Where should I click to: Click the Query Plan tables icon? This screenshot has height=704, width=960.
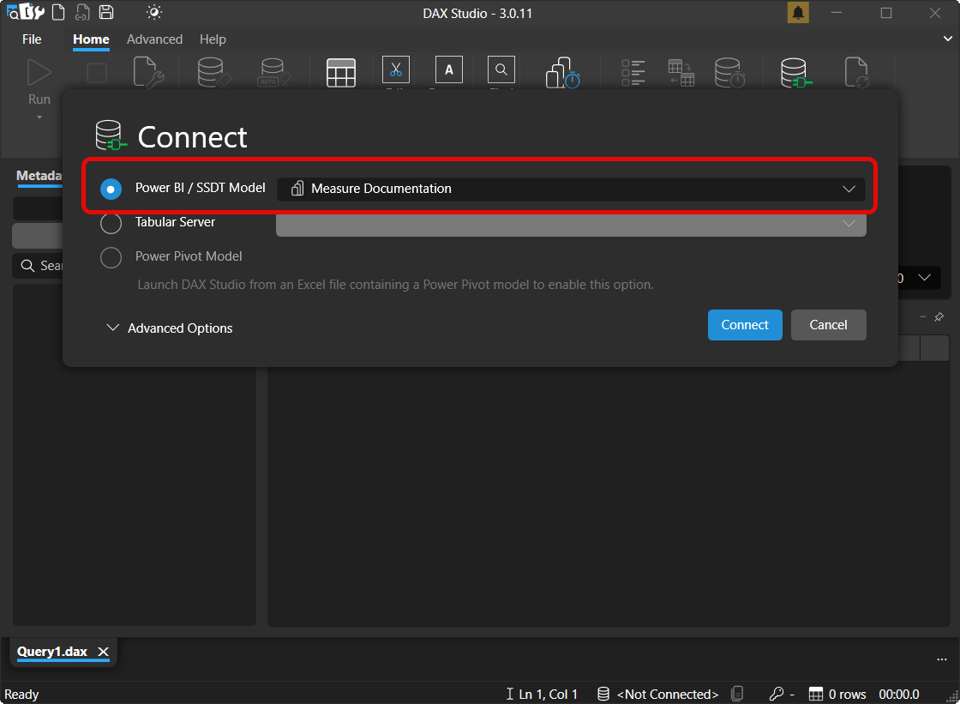(x=681, y=73)
